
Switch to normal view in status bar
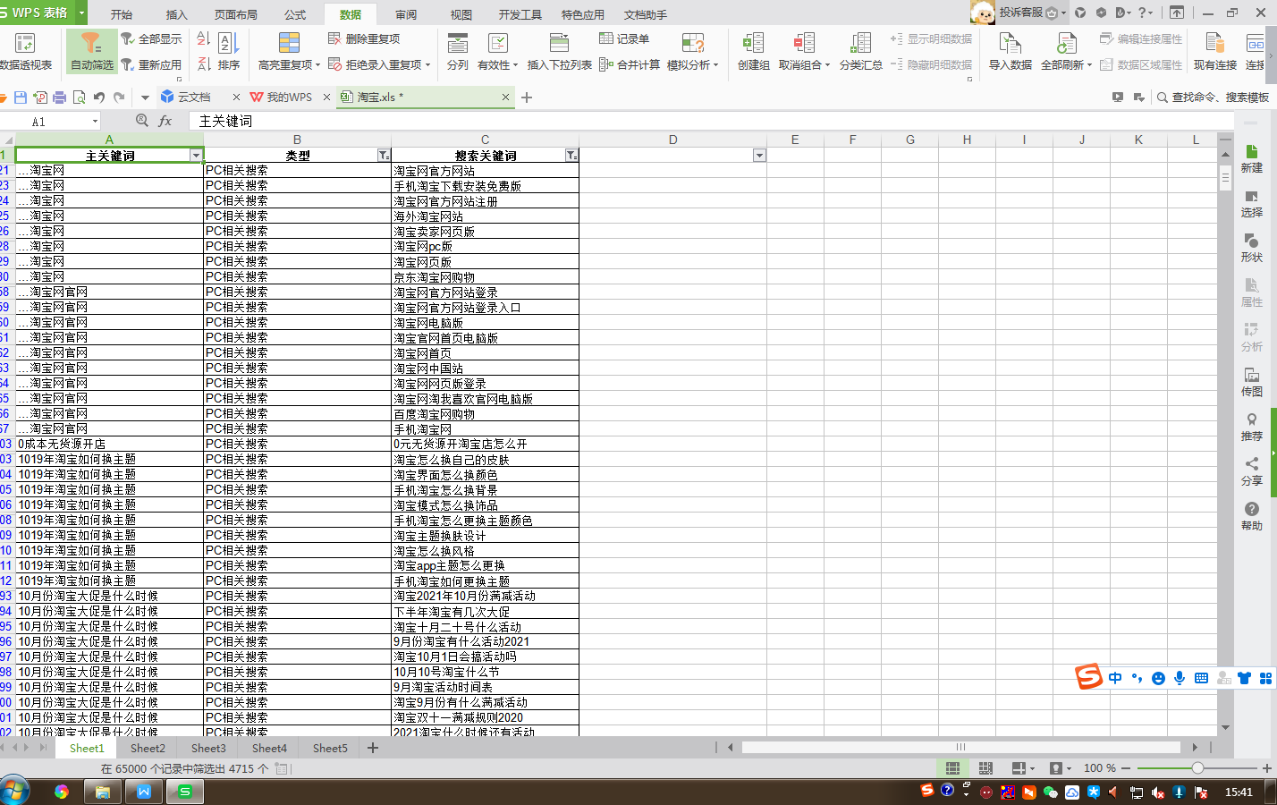coord(953,768)
